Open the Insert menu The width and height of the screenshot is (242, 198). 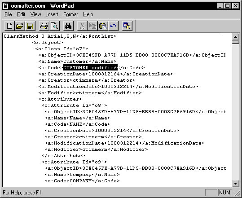[52, 14]
